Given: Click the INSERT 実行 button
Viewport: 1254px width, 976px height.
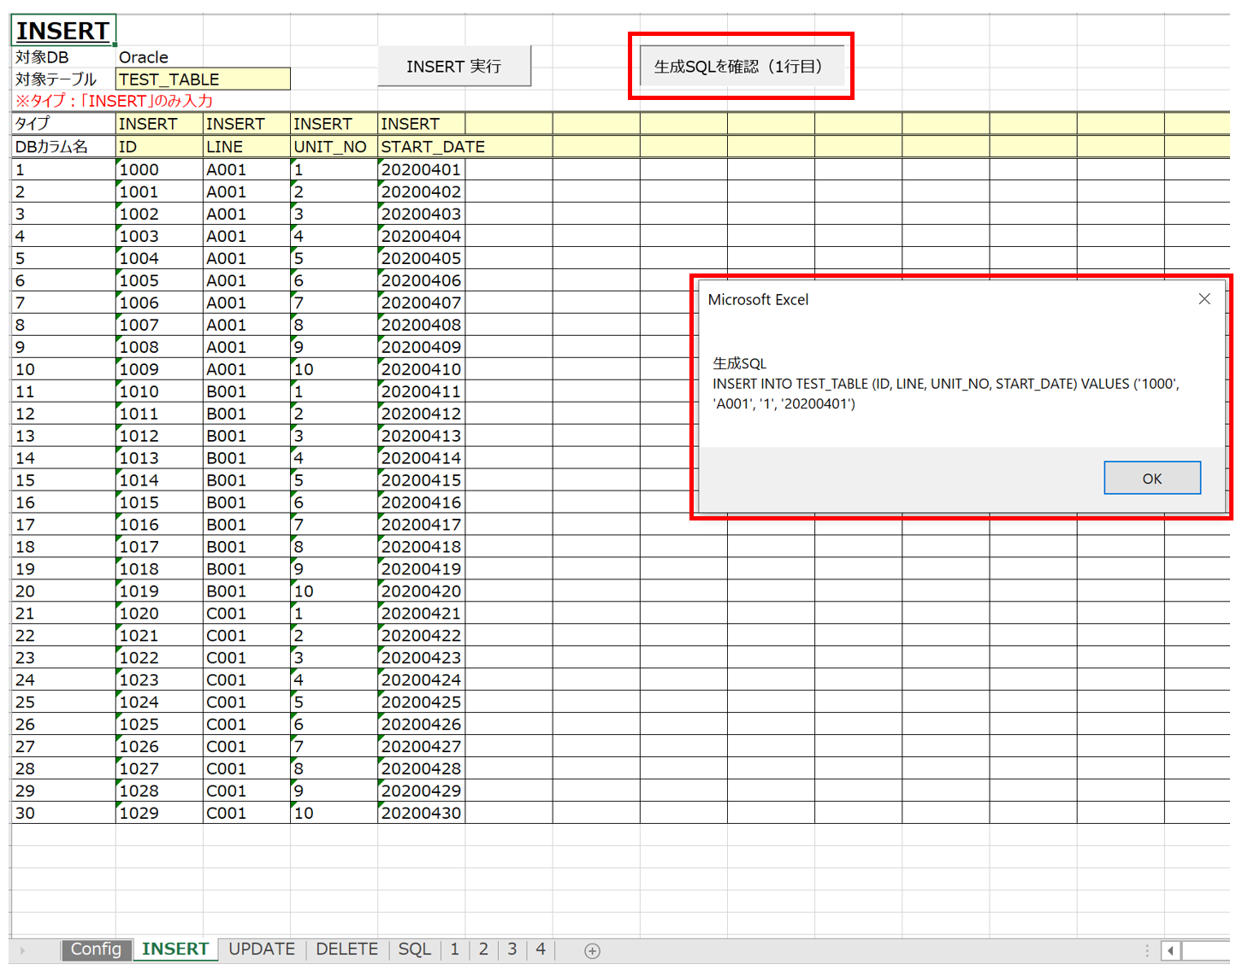Looking at the screenshot, I should pyautogui.click(x=454, y=67).
